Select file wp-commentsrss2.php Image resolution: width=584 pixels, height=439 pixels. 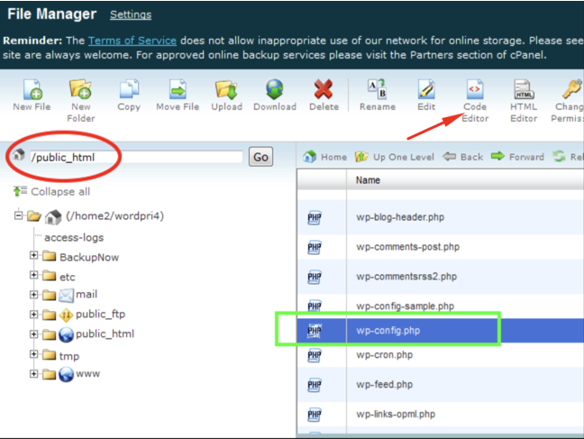[x=406, y=277]
